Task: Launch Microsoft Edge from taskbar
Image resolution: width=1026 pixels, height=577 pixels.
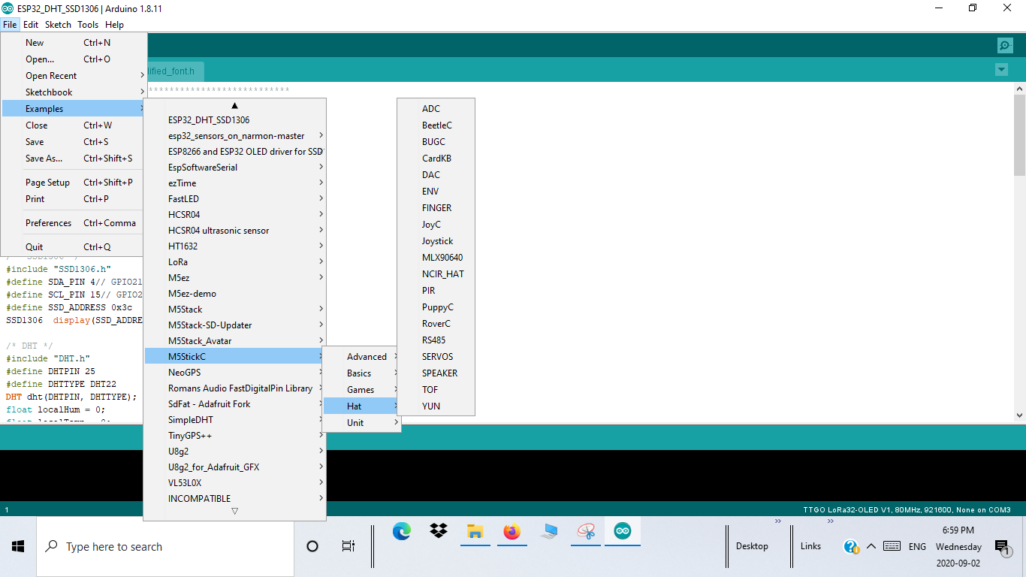Action: tap(402, 532)
